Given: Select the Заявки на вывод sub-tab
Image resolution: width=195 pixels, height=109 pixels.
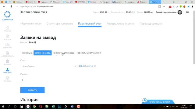Looking at the screenshot, I should point(43,53).
